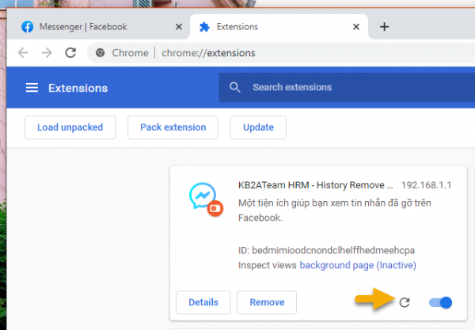Screen dimensions: 475x330
Task: Click the Extensions page heading
Action: click(78, 88)
